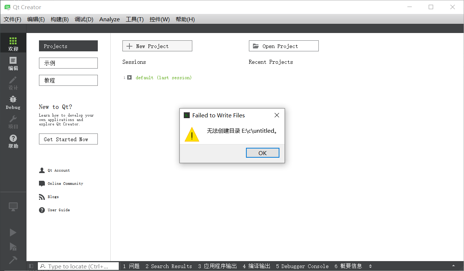Click the User Guide question mark icon
Screen dimensions: 464x271
pos(42,210)
